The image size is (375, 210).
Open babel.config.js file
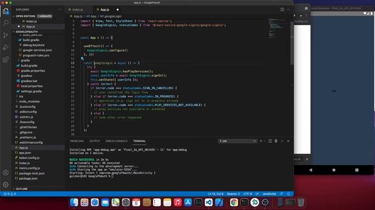(29, 158)
